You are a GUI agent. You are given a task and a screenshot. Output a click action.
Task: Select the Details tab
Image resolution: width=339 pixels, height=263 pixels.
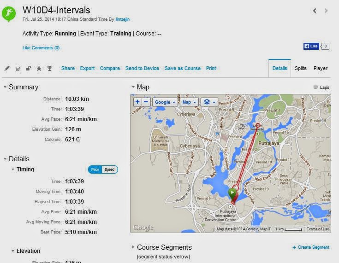280,68
